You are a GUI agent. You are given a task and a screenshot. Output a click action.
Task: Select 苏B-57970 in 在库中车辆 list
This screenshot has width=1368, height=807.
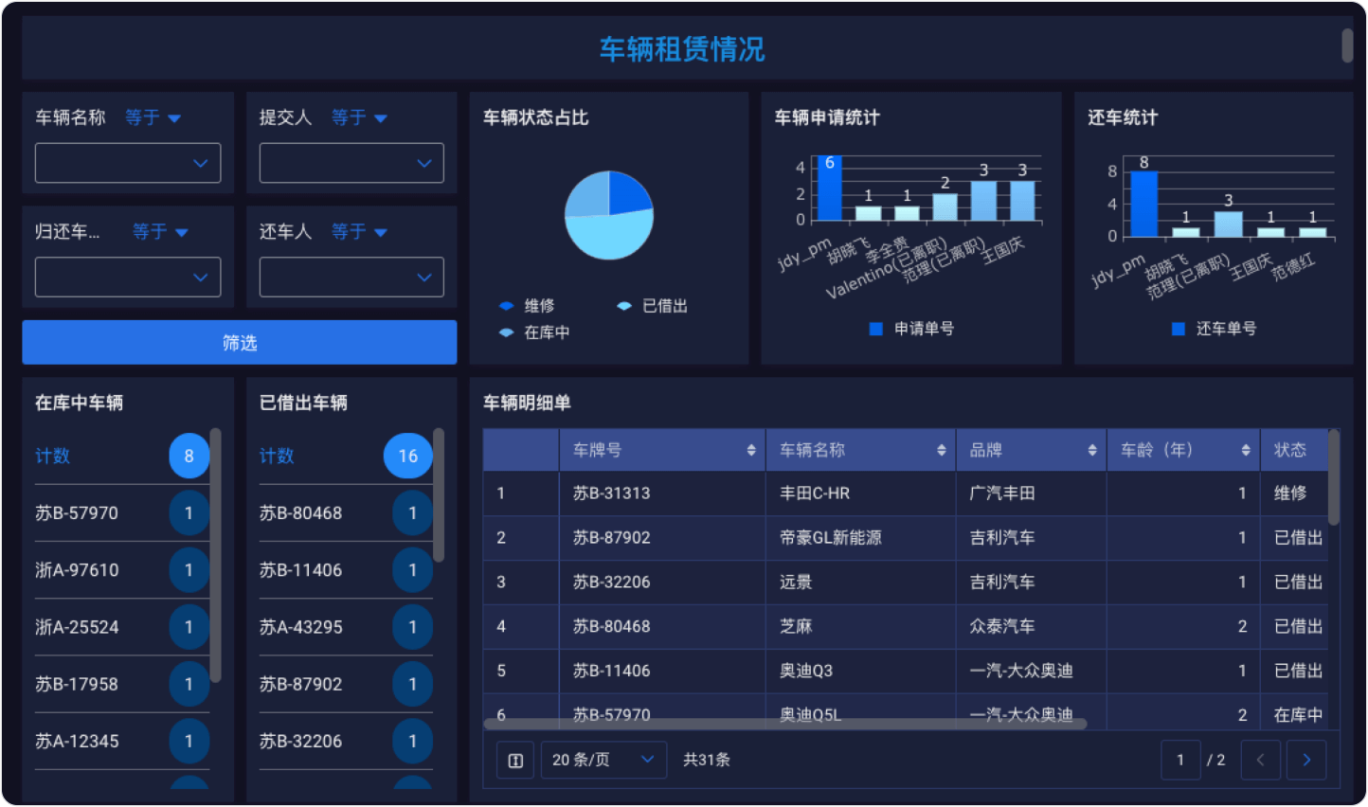(77, 513)
